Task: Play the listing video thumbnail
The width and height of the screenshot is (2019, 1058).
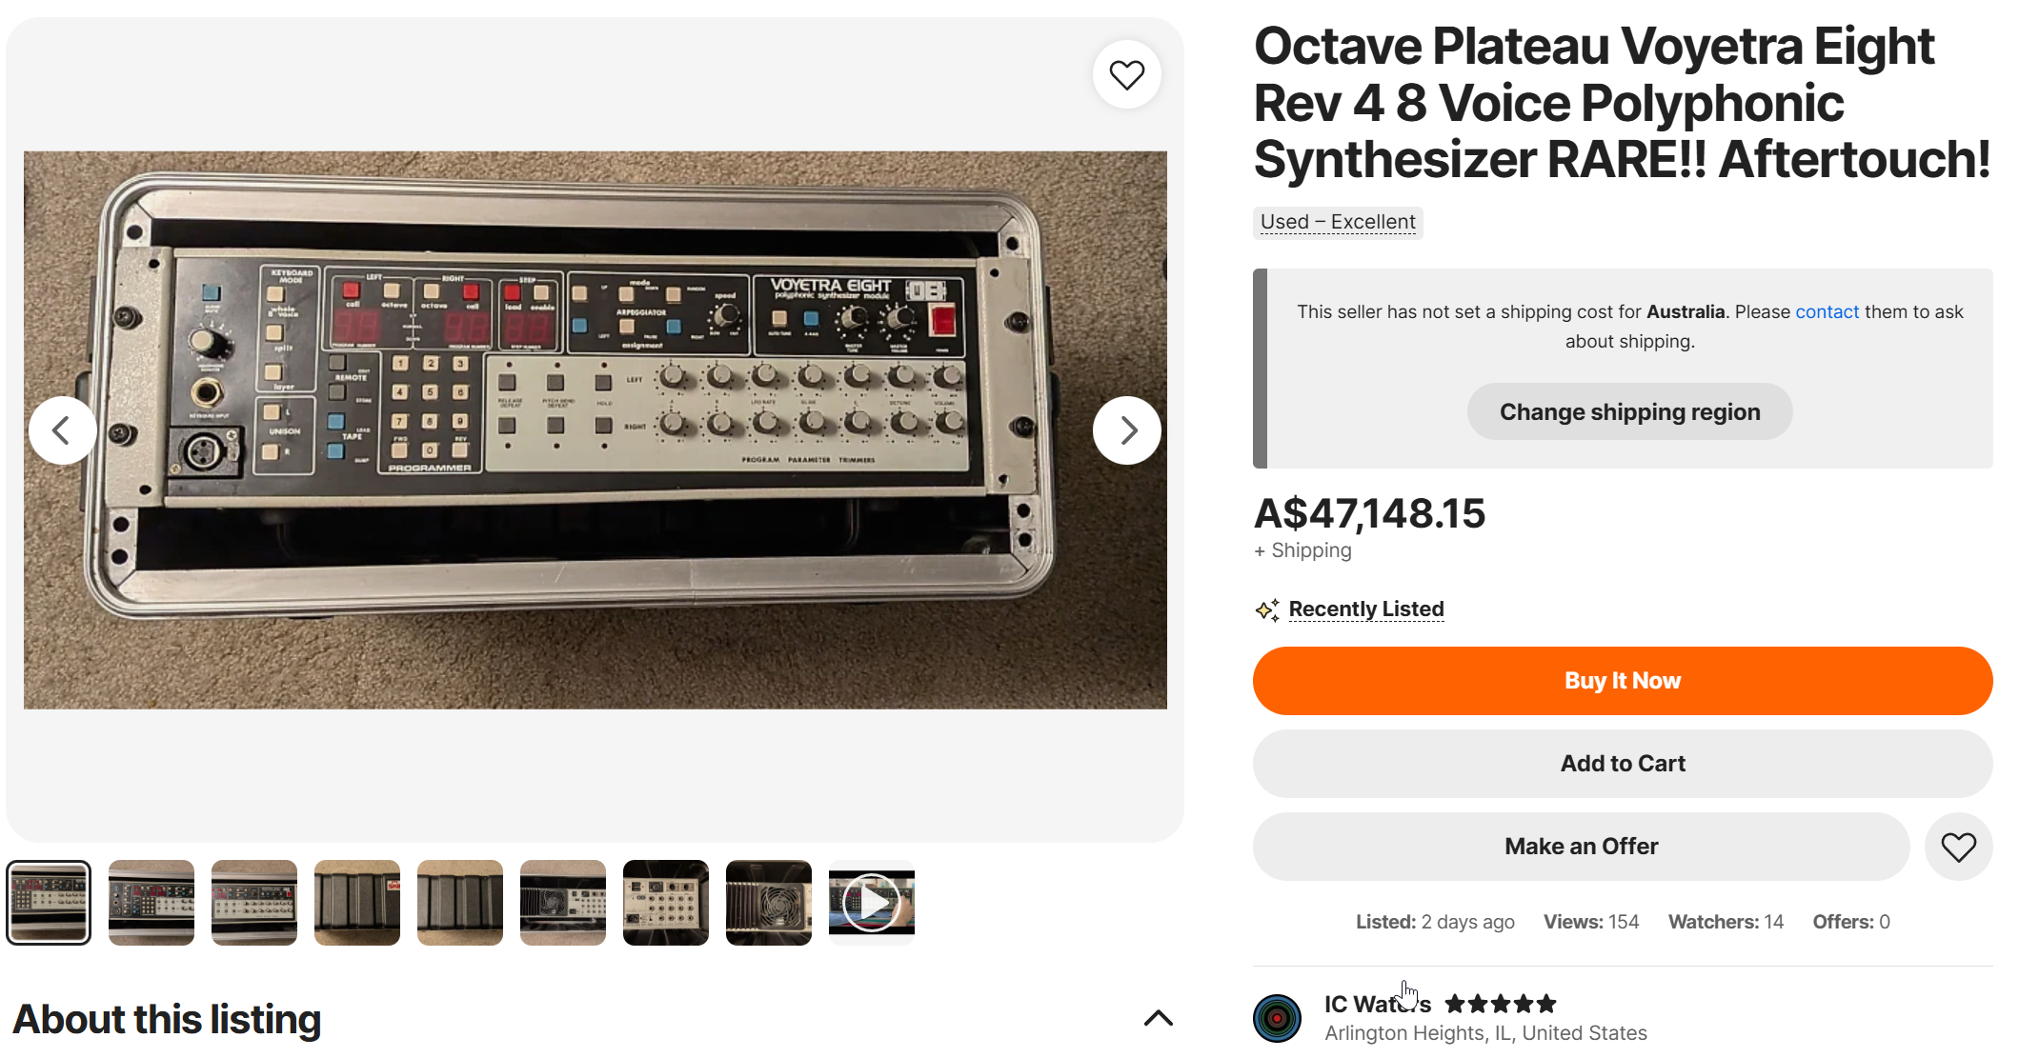Action: click(x=871, y=903)
